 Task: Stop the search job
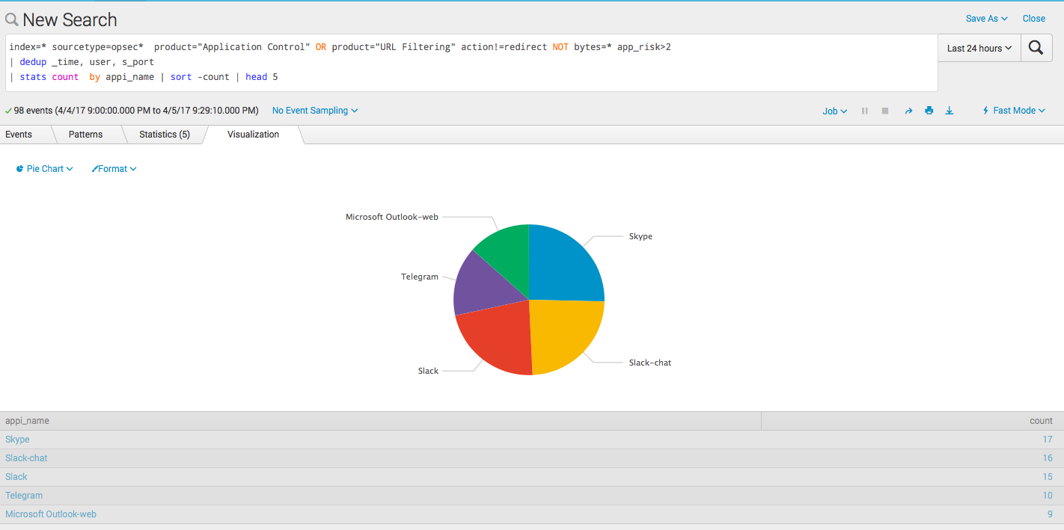[885, 111]
